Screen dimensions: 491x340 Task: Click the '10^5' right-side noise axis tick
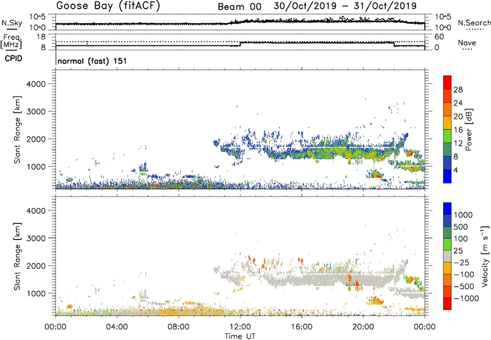click(443, 17)
